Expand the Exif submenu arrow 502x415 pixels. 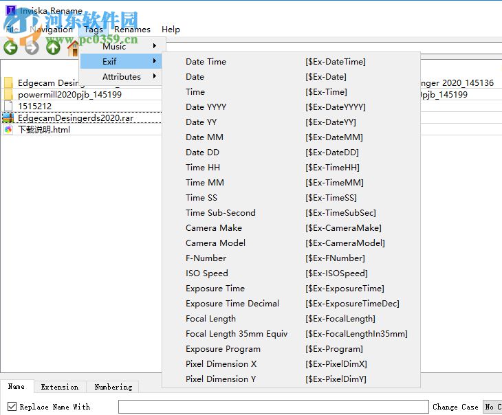coord(155,60)
